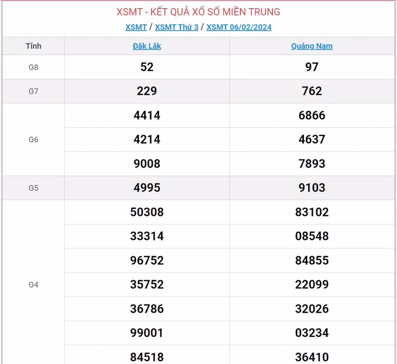Click Đắk Lắk G8 result 52
This screenshot has height=364, width=397.
pos(147,67)
